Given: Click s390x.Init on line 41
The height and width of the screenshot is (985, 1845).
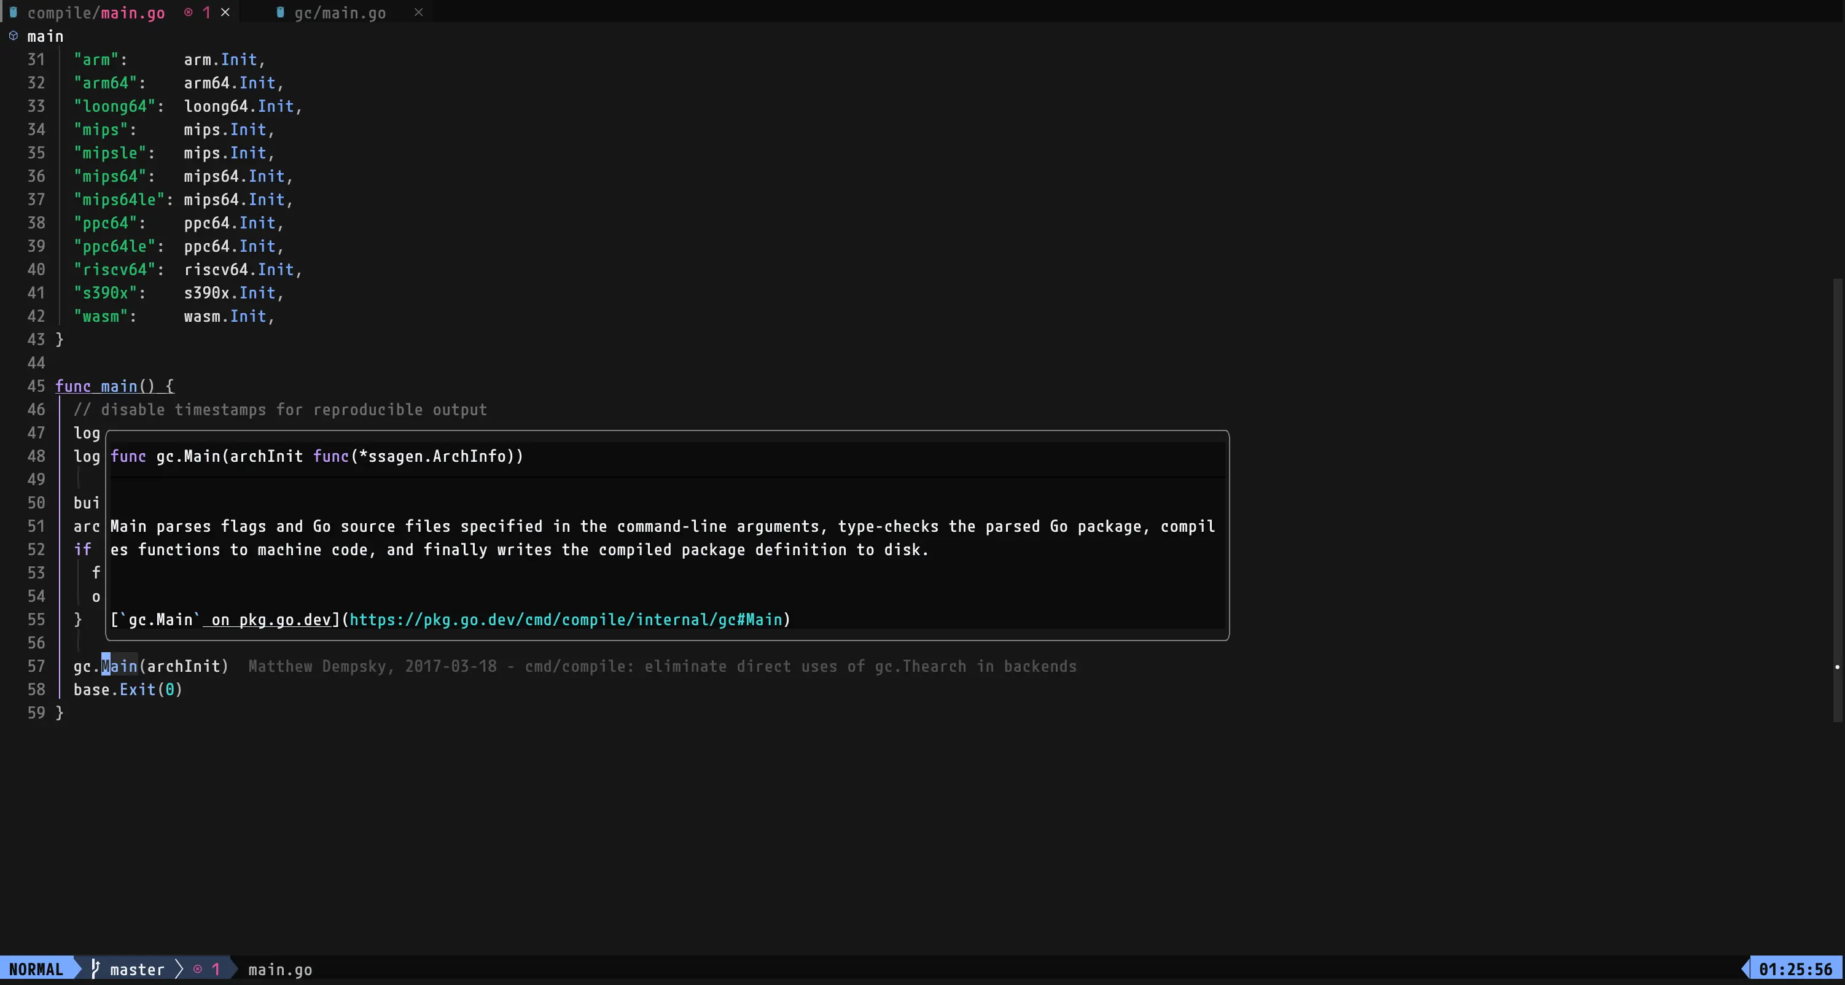Looking at the screenshot, I should tap(230, 293).
